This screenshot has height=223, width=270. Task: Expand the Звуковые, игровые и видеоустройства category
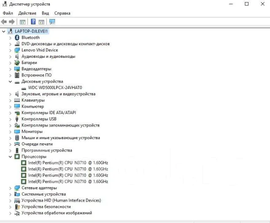pos(10,94)
